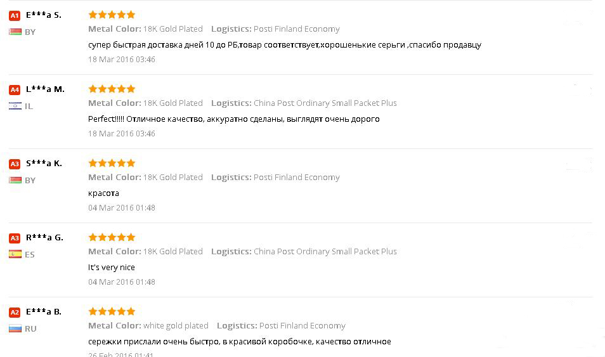Click the "красота" review text
This screenshot has height=357, width=605.
103,193
